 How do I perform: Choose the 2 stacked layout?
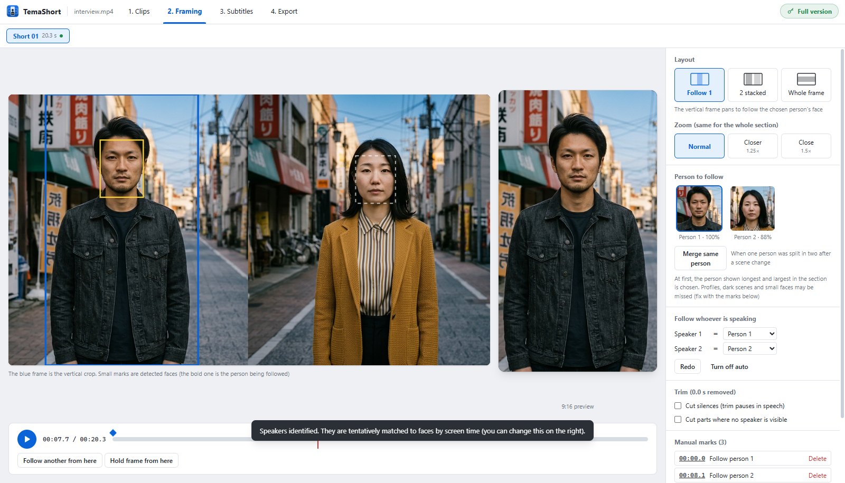click(753, 84)
